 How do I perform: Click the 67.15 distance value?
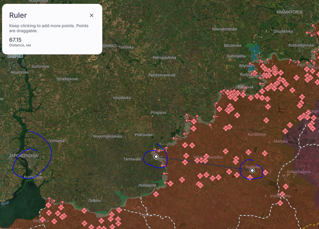pyautogui.click(x=15, y=40)
